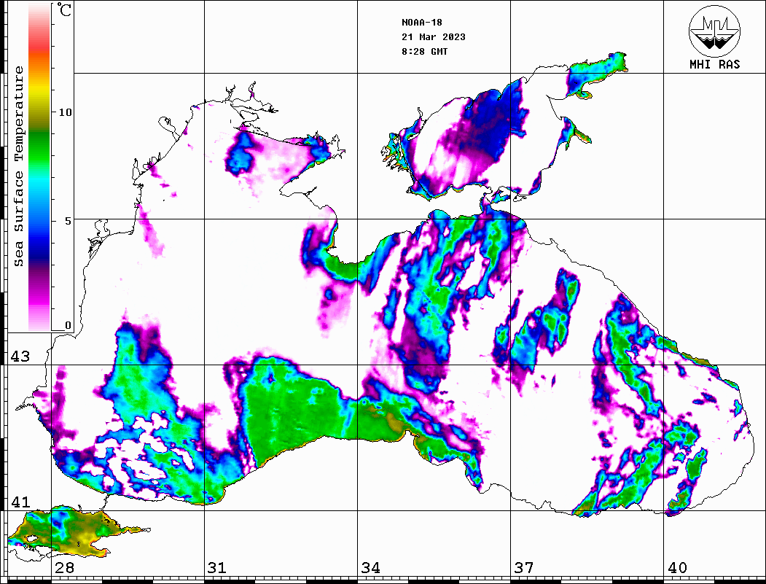
Task: Click the longitude label 37
Action: (524, 567)
